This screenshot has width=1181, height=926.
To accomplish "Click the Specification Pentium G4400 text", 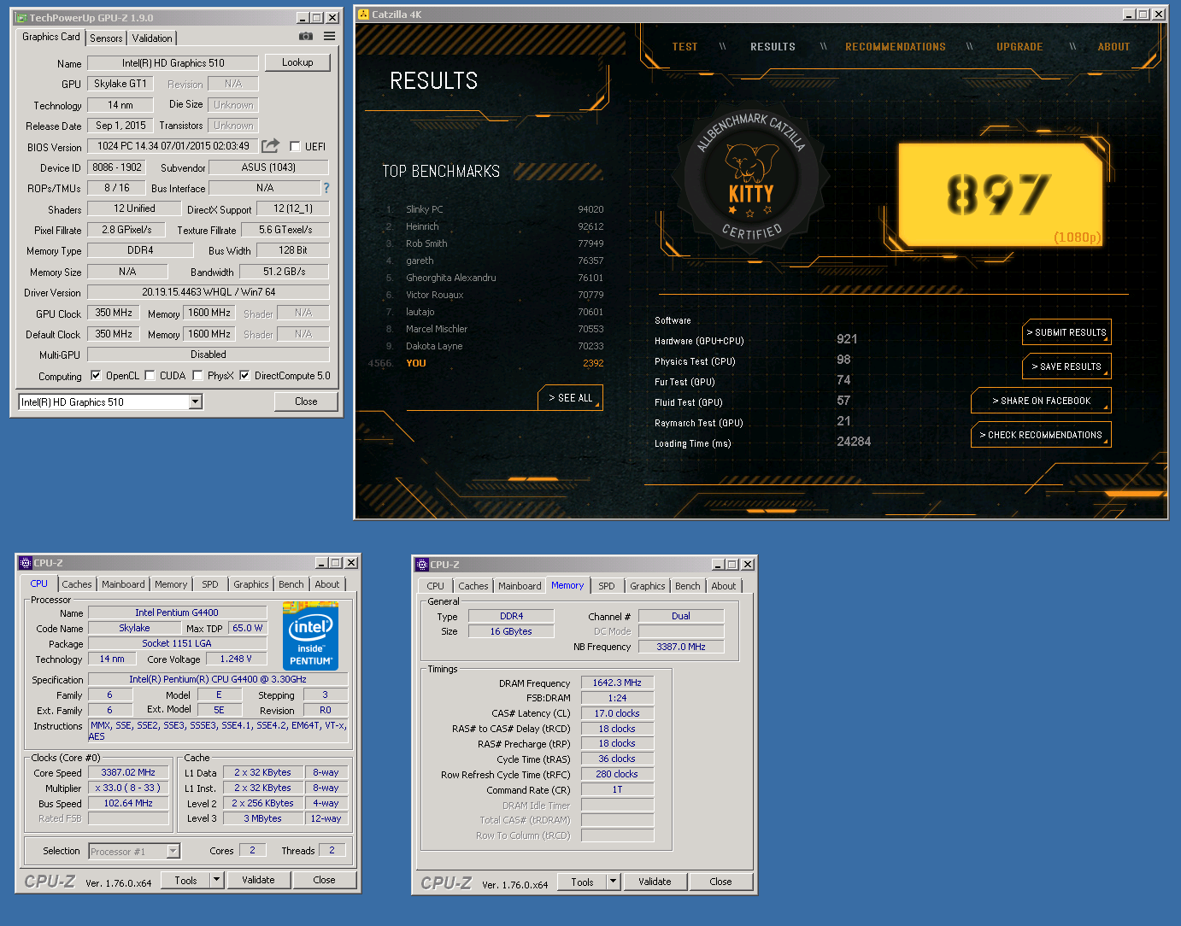I will click(218, 680).
